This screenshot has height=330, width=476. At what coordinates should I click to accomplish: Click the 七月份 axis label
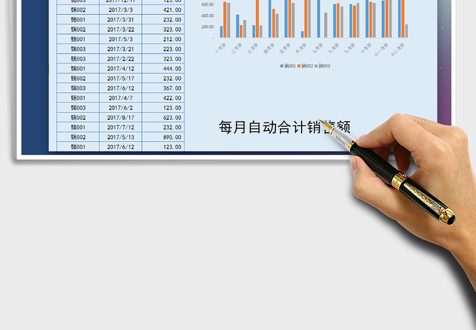(318, 48)
